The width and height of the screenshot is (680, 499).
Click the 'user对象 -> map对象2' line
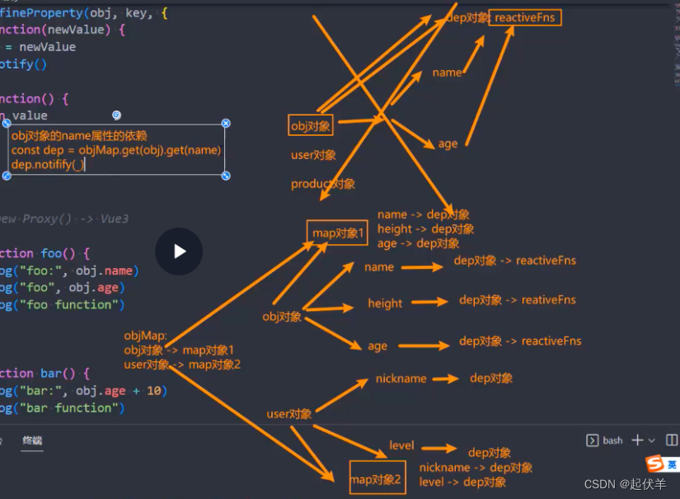(x=182, y=365)
